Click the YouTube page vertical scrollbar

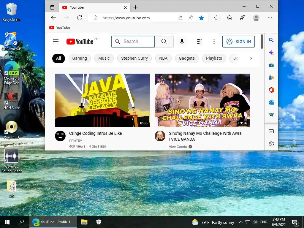262,42
